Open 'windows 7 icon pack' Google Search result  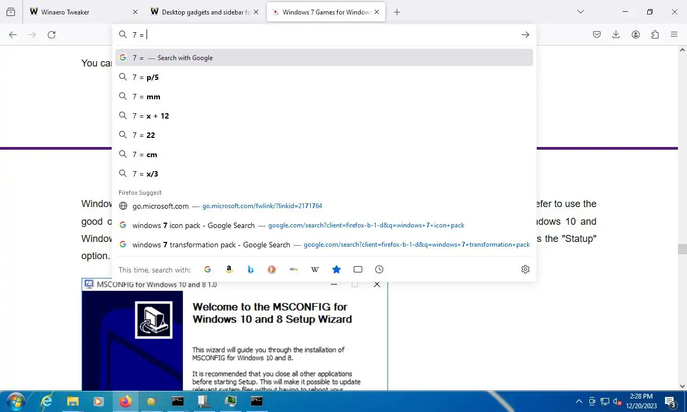324,225
